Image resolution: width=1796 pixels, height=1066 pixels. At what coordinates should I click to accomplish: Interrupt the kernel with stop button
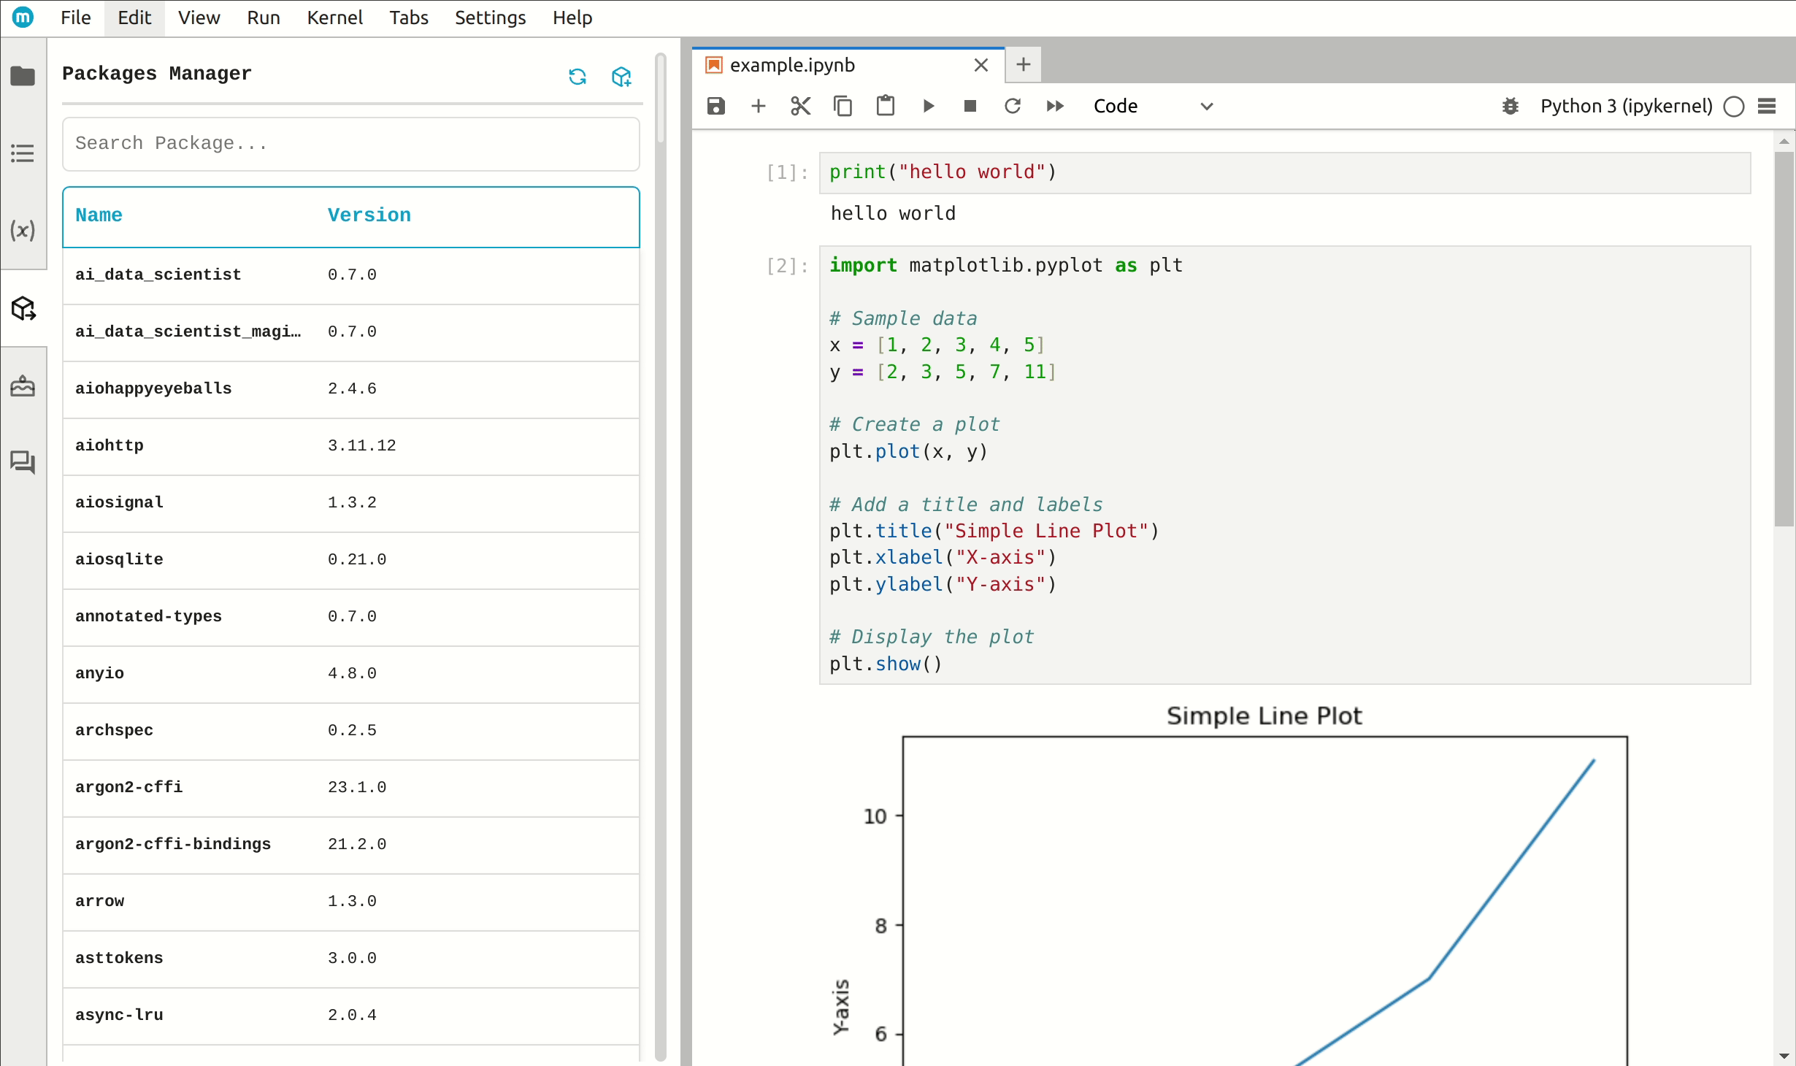970,106
